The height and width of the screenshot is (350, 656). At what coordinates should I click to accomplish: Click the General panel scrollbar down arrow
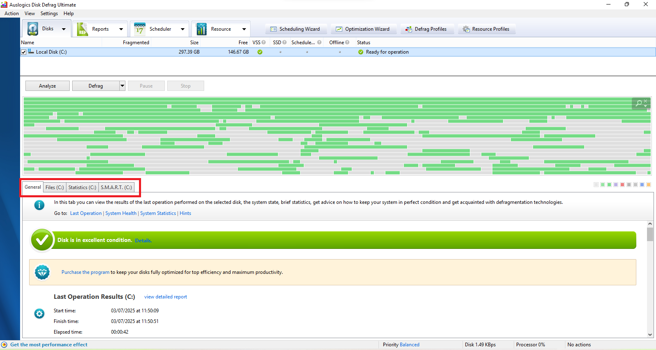point(650,334)
